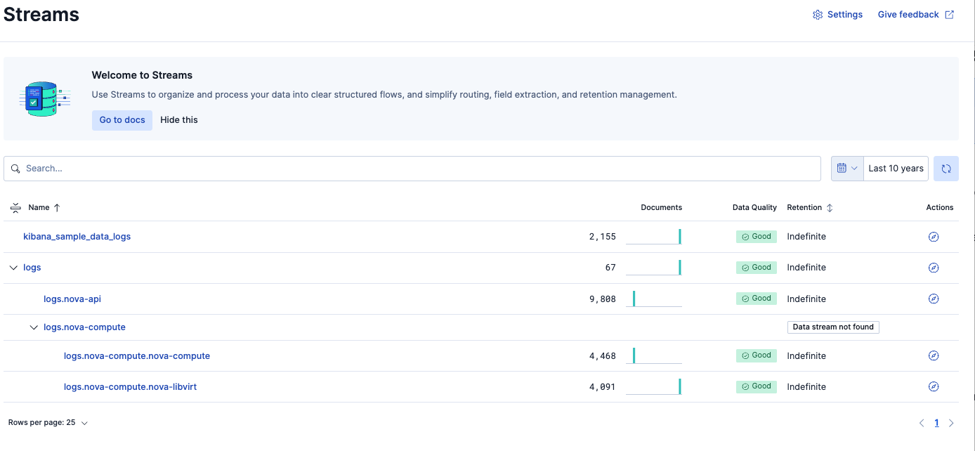Hide the Welcome to Streams banner
975x451 pixels.
(179, 120)
